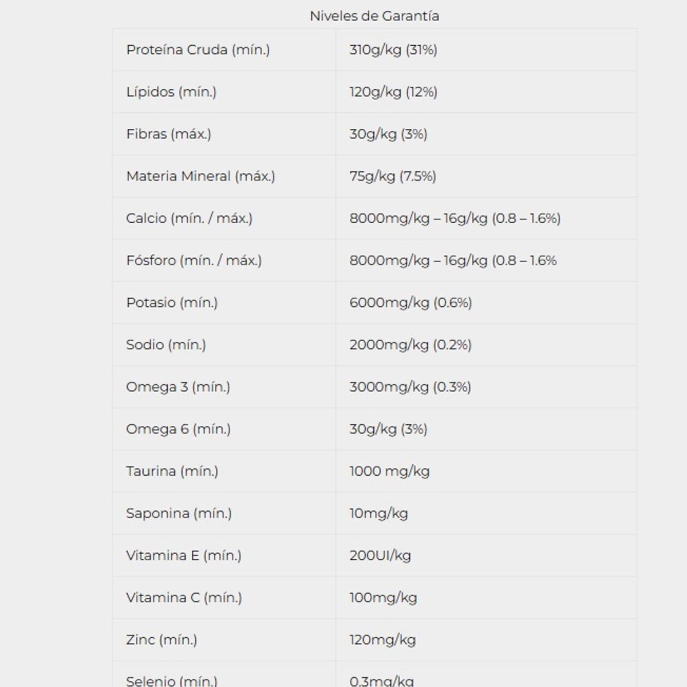Select the "Taurina (mín.)" row label
This screenshot has height=687, width=687.
click(x=172, y=471)
